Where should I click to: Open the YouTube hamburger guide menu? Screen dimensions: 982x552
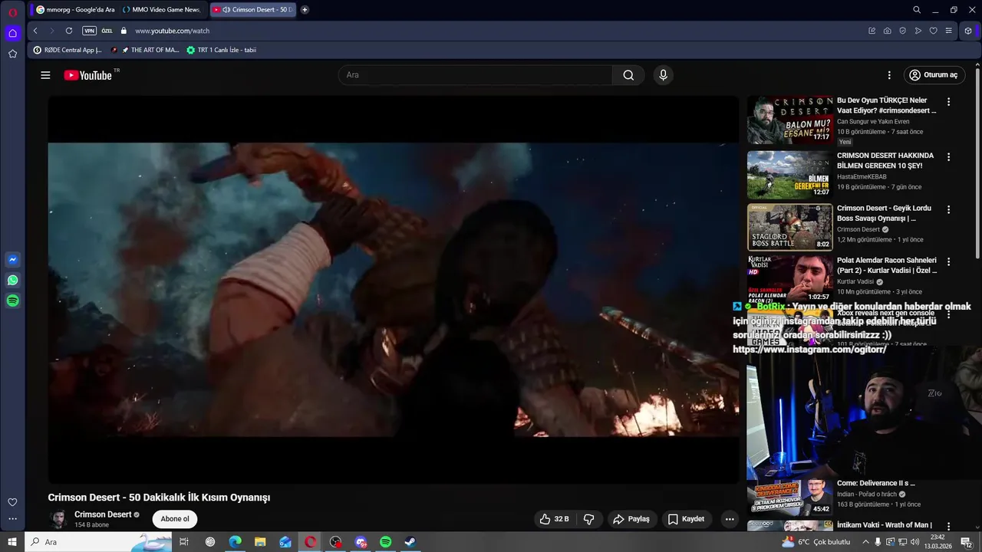(45, 75)
